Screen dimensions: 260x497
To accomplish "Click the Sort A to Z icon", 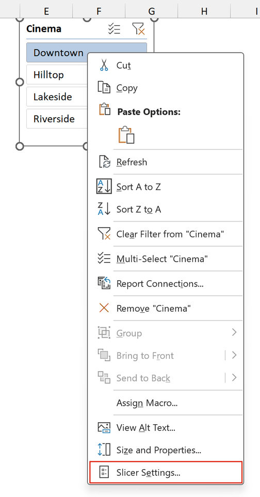I will pyautogui.click(x=104, y=186).
